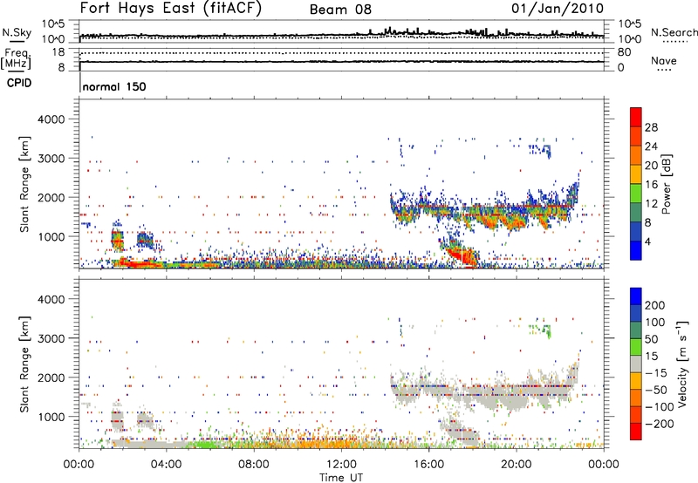Click the '1000' tick on velocity panel
Screen dimensions: 698x483
point(51,417)
